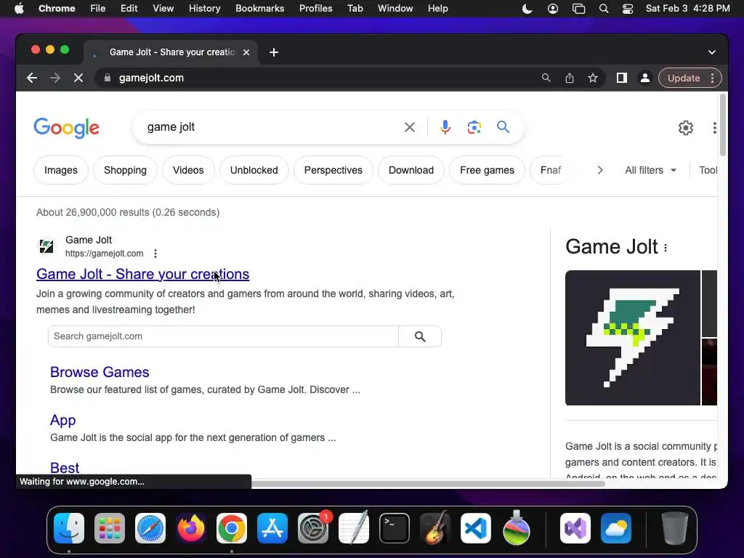This screenshot has height=558, width=744.
Task: Open the Chrome menu in menu bar
Action: click(x=57, y=9)
